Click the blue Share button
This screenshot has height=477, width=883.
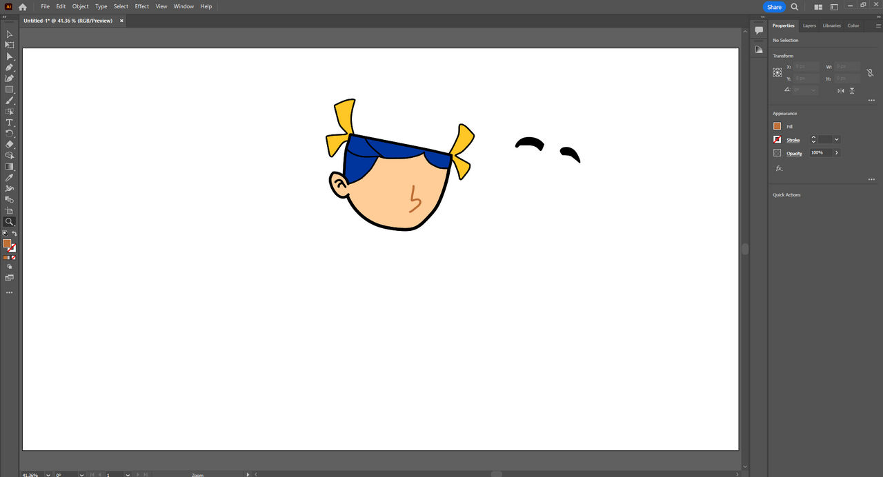point(774,7)
